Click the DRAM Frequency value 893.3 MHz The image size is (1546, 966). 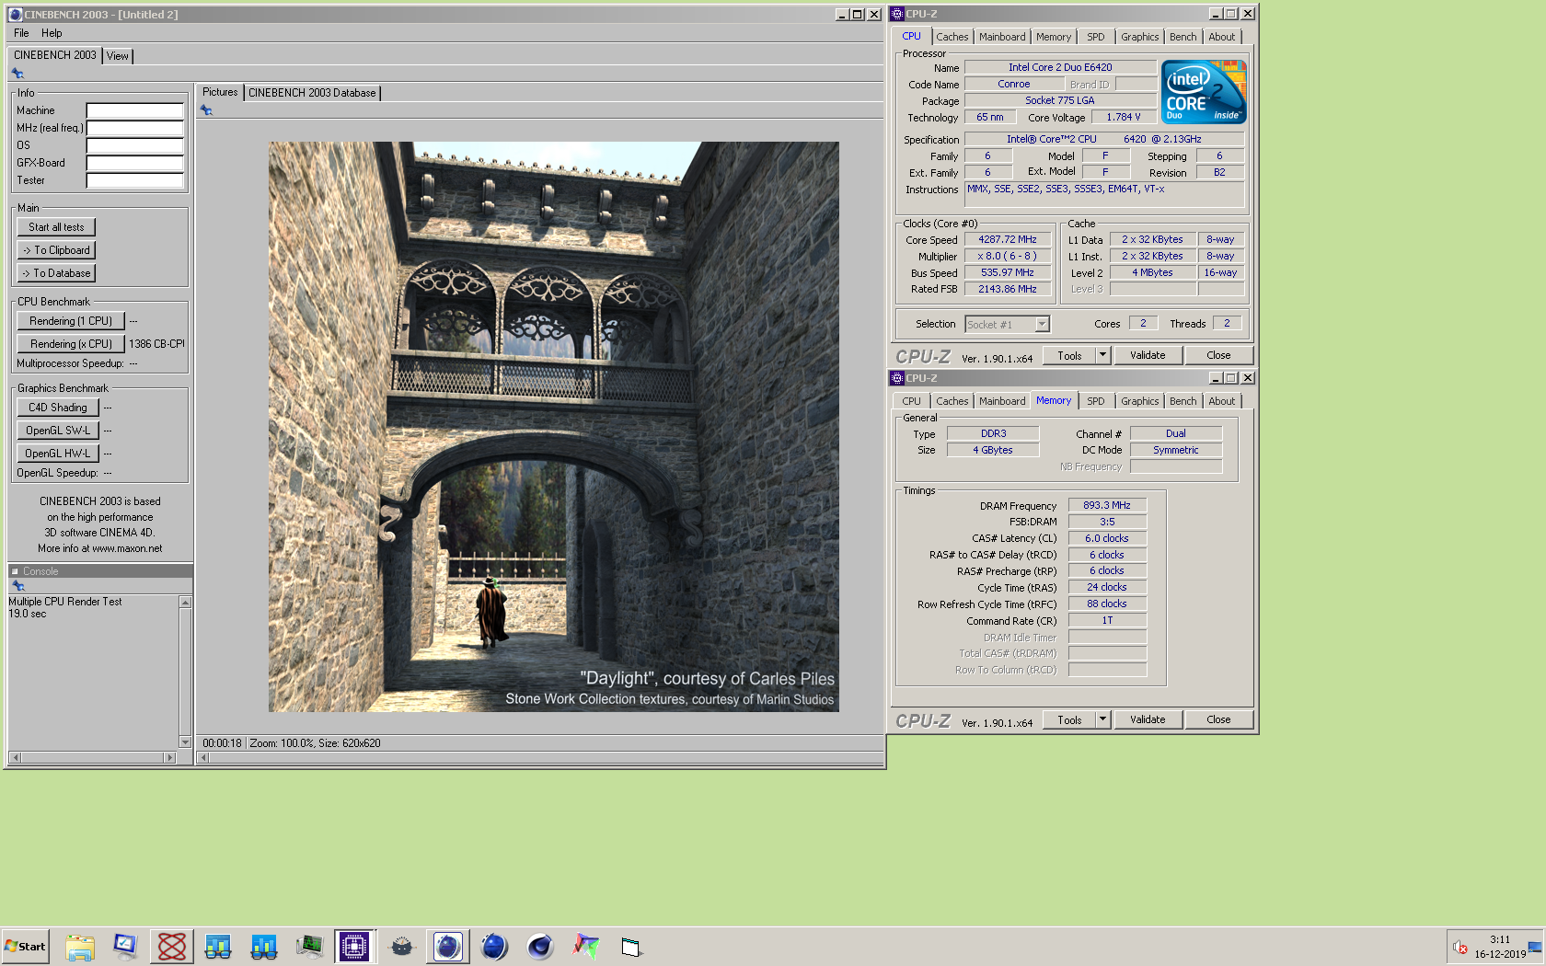point(1107,505)
